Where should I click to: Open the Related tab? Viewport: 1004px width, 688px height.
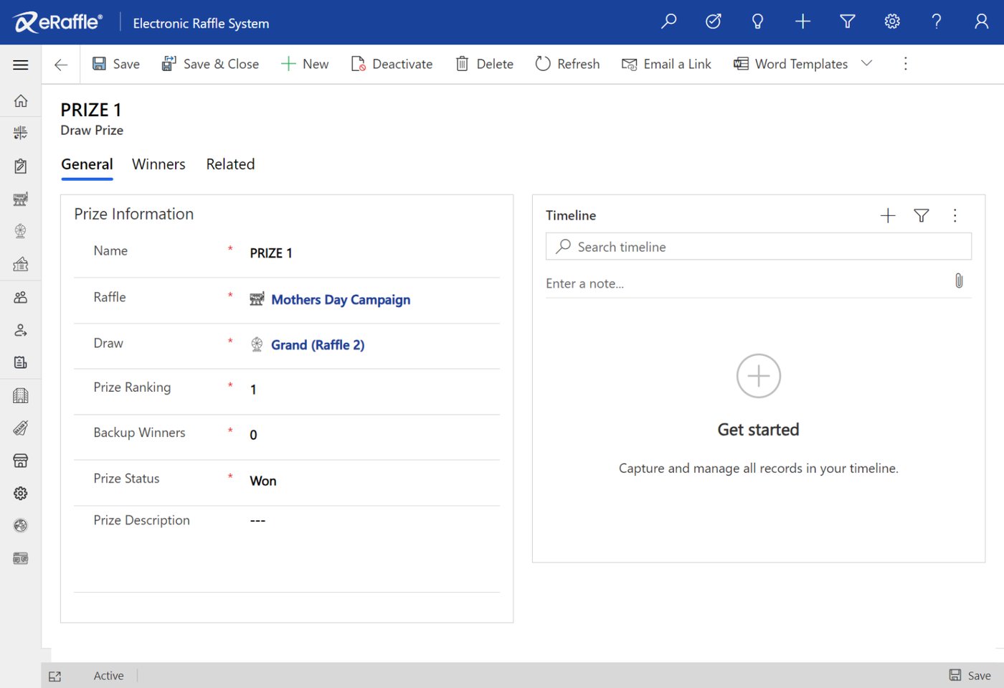click(x=230, y=164)
